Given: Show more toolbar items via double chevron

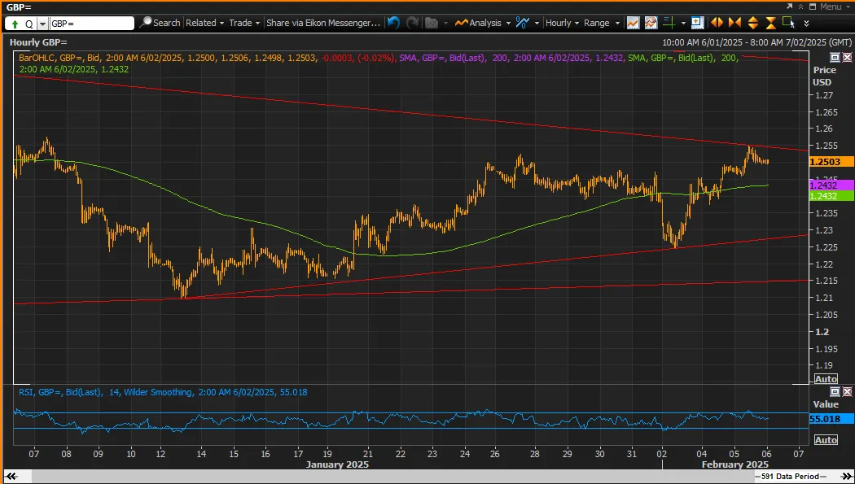Looking at the screenshot, I should click(x=806, y=24).
